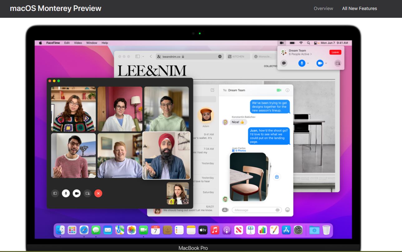Open System Preferences in the Dock
This screenshot has height=252, width=402.
298,230
